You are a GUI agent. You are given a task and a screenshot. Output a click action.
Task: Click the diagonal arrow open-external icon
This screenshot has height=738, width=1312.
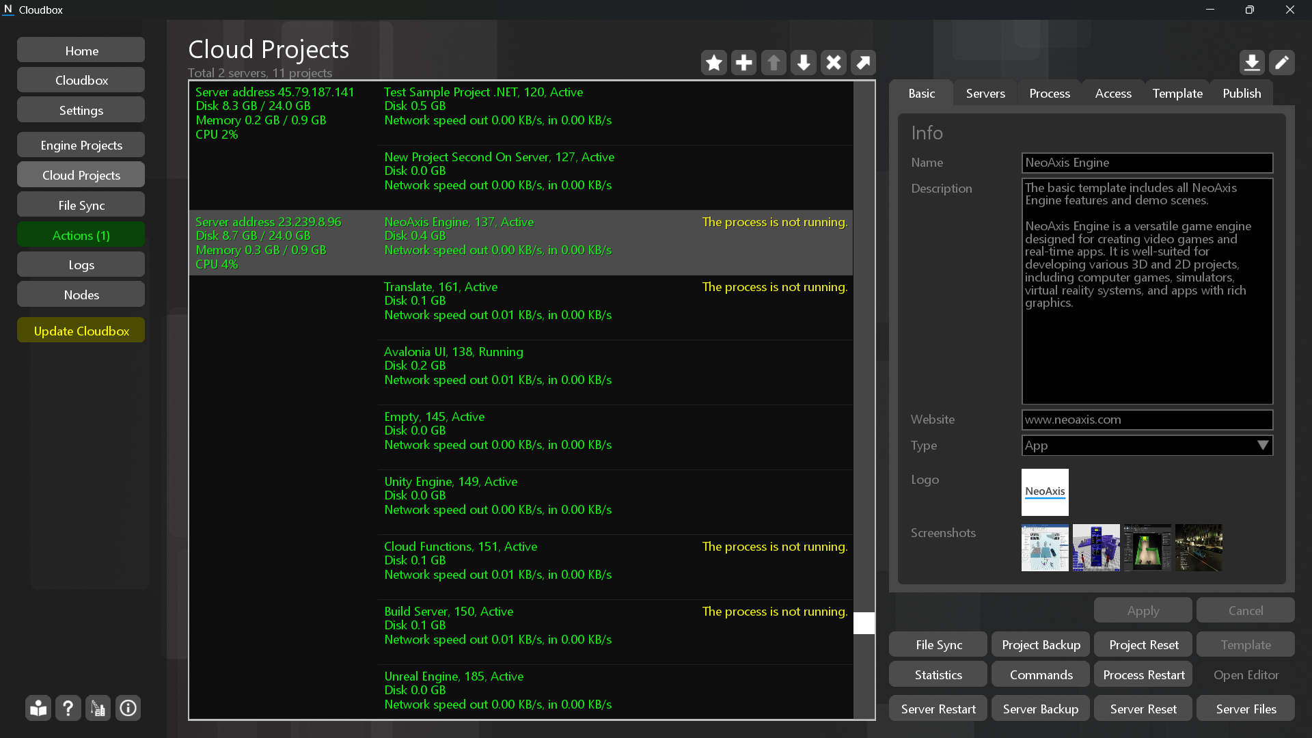click(x=864, y=63)
